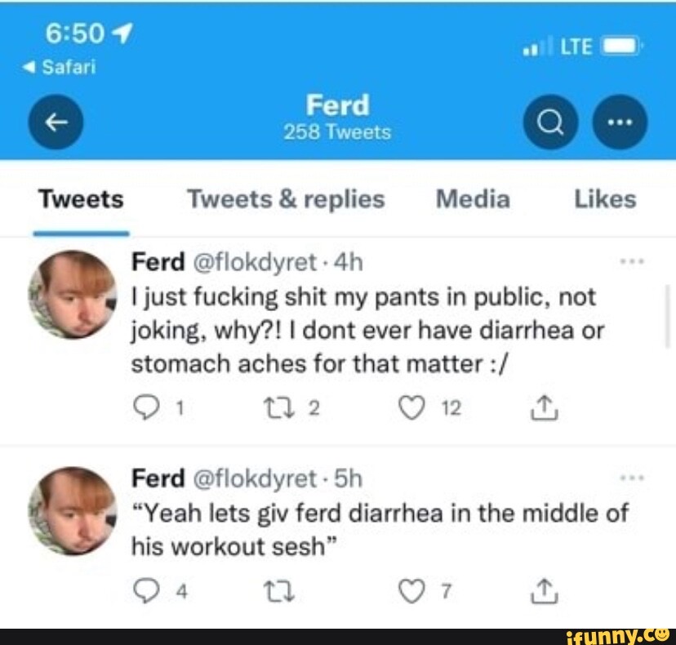This screenshot has width=676, height=645.
Task: Open @flokdyret handle on the 4h tweet
Action: pos(255,262)
